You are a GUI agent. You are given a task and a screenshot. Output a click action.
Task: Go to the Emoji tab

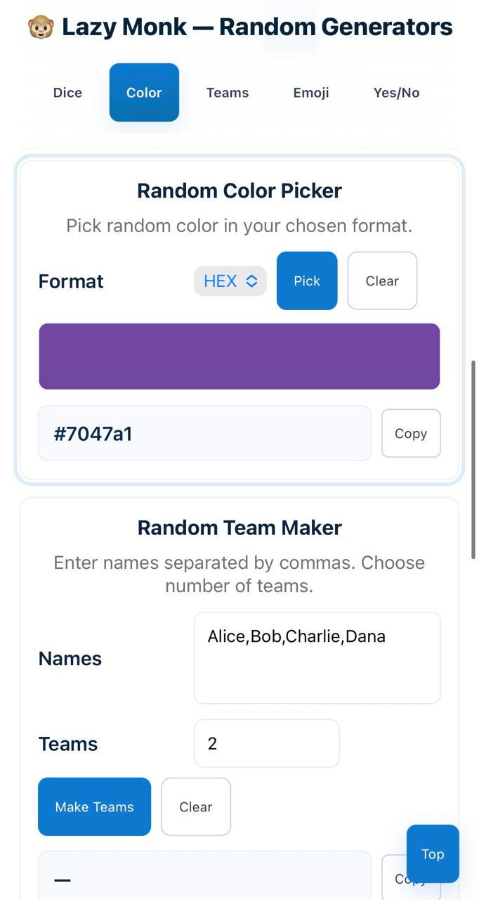coord(311,93)
